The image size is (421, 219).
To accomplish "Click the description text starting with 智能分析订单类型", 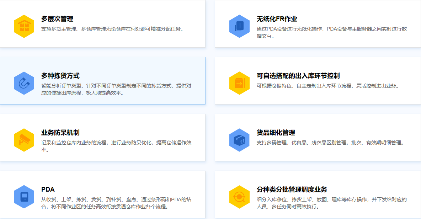I will pos(116,89).
